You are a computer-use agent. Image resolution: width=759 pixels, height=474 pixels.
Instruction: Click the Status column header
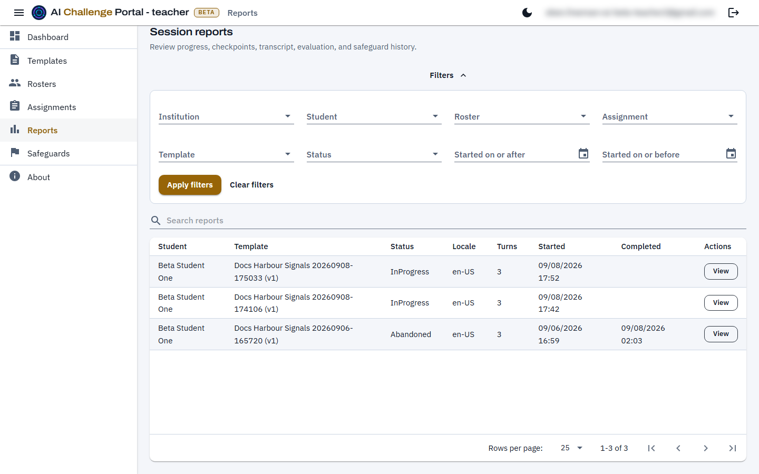pyautogui.click(x=402, y=246)
